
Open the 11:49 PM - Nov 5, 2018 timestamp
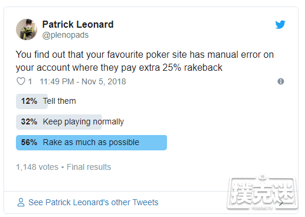click(83, 81)
